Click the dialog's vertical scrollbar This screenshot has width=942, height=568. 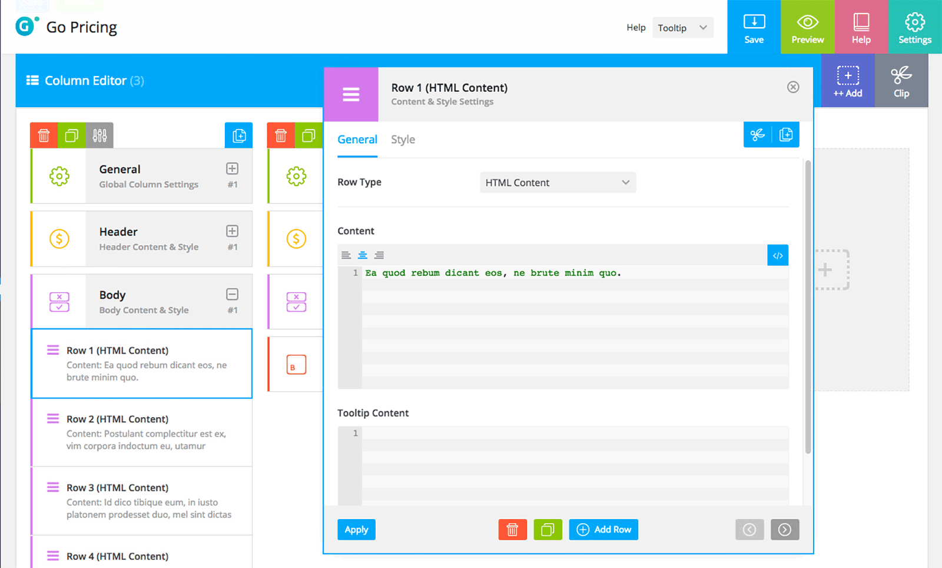808,306
